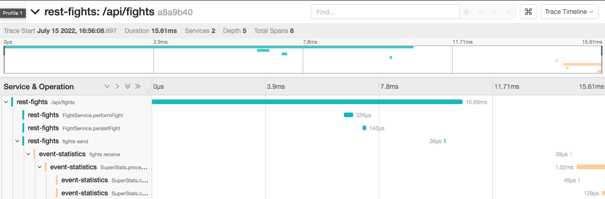This screenshot has height=199, width=605.
Task: Select the FightService.persistFight span row
Action: pyautogui.click(x=92, y=128)
